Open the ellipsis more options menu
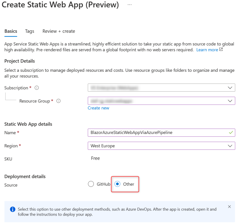The width and height of the screenshot is (237, 224). 130,5
